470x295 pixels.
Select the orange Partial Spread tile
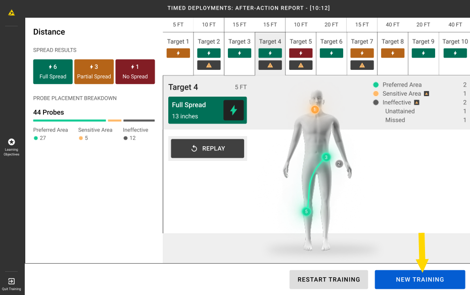coord(94,71)
